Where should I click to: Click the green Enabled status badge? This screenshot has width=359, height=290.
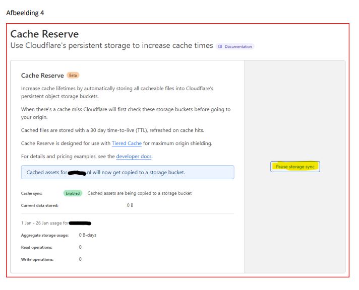coord(73,193)
